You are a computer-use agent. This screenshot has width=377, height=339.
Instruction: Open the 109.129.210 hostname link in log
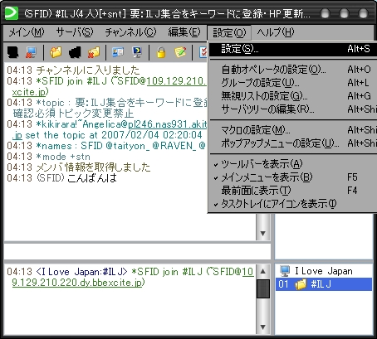point(177,81)
